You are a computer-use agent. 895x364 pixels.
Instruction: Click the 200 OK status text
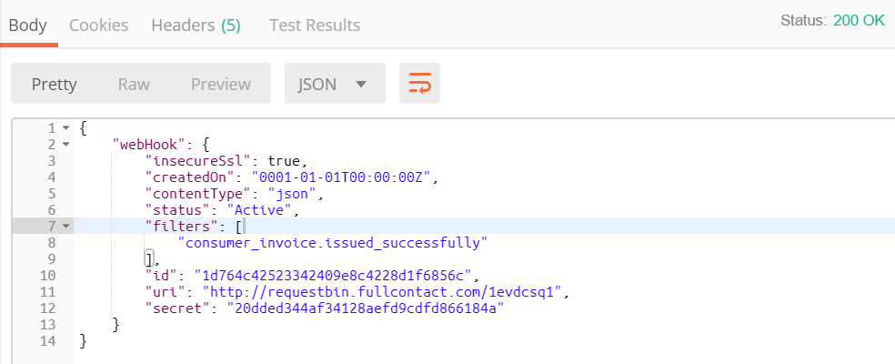(859, 20)
